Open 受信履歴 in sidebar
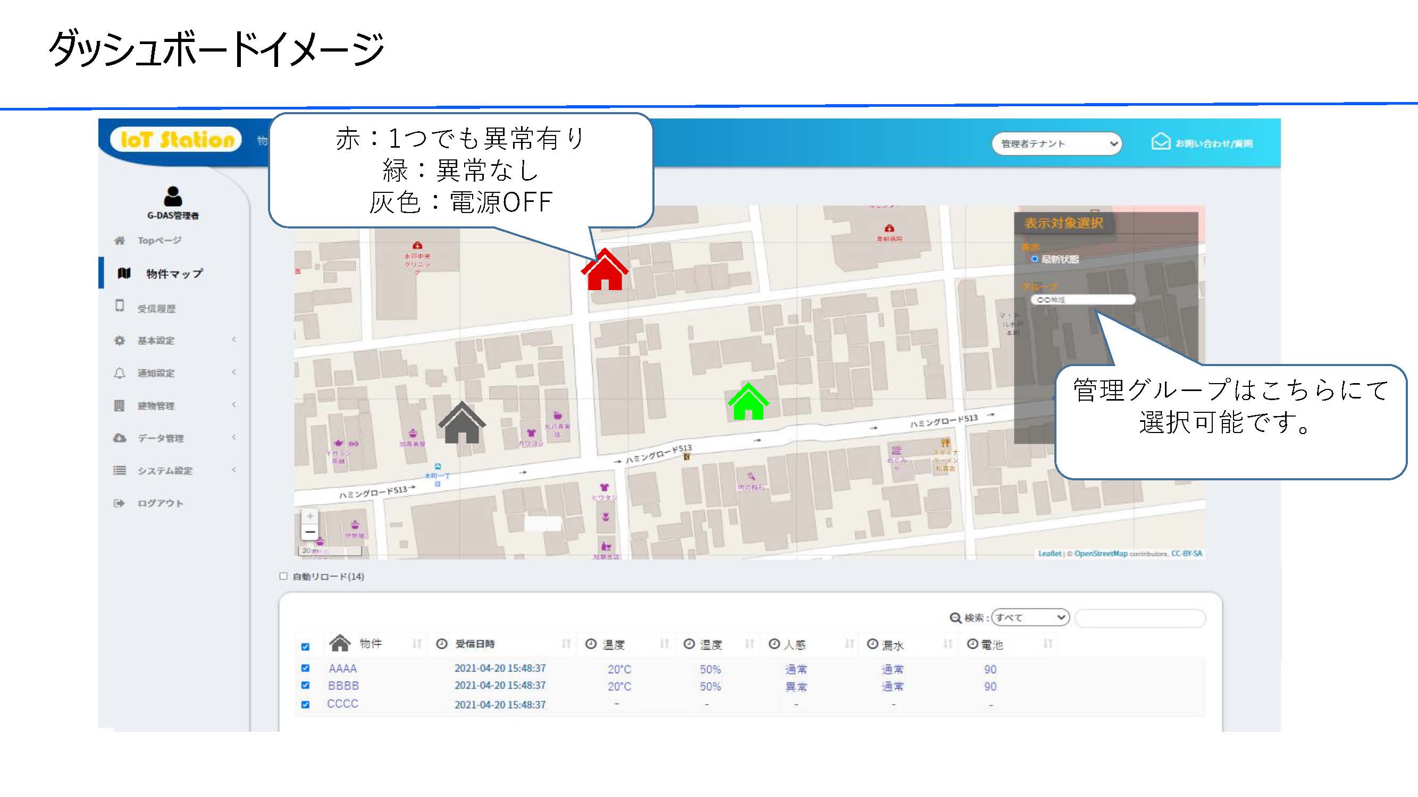 (157, 309)
